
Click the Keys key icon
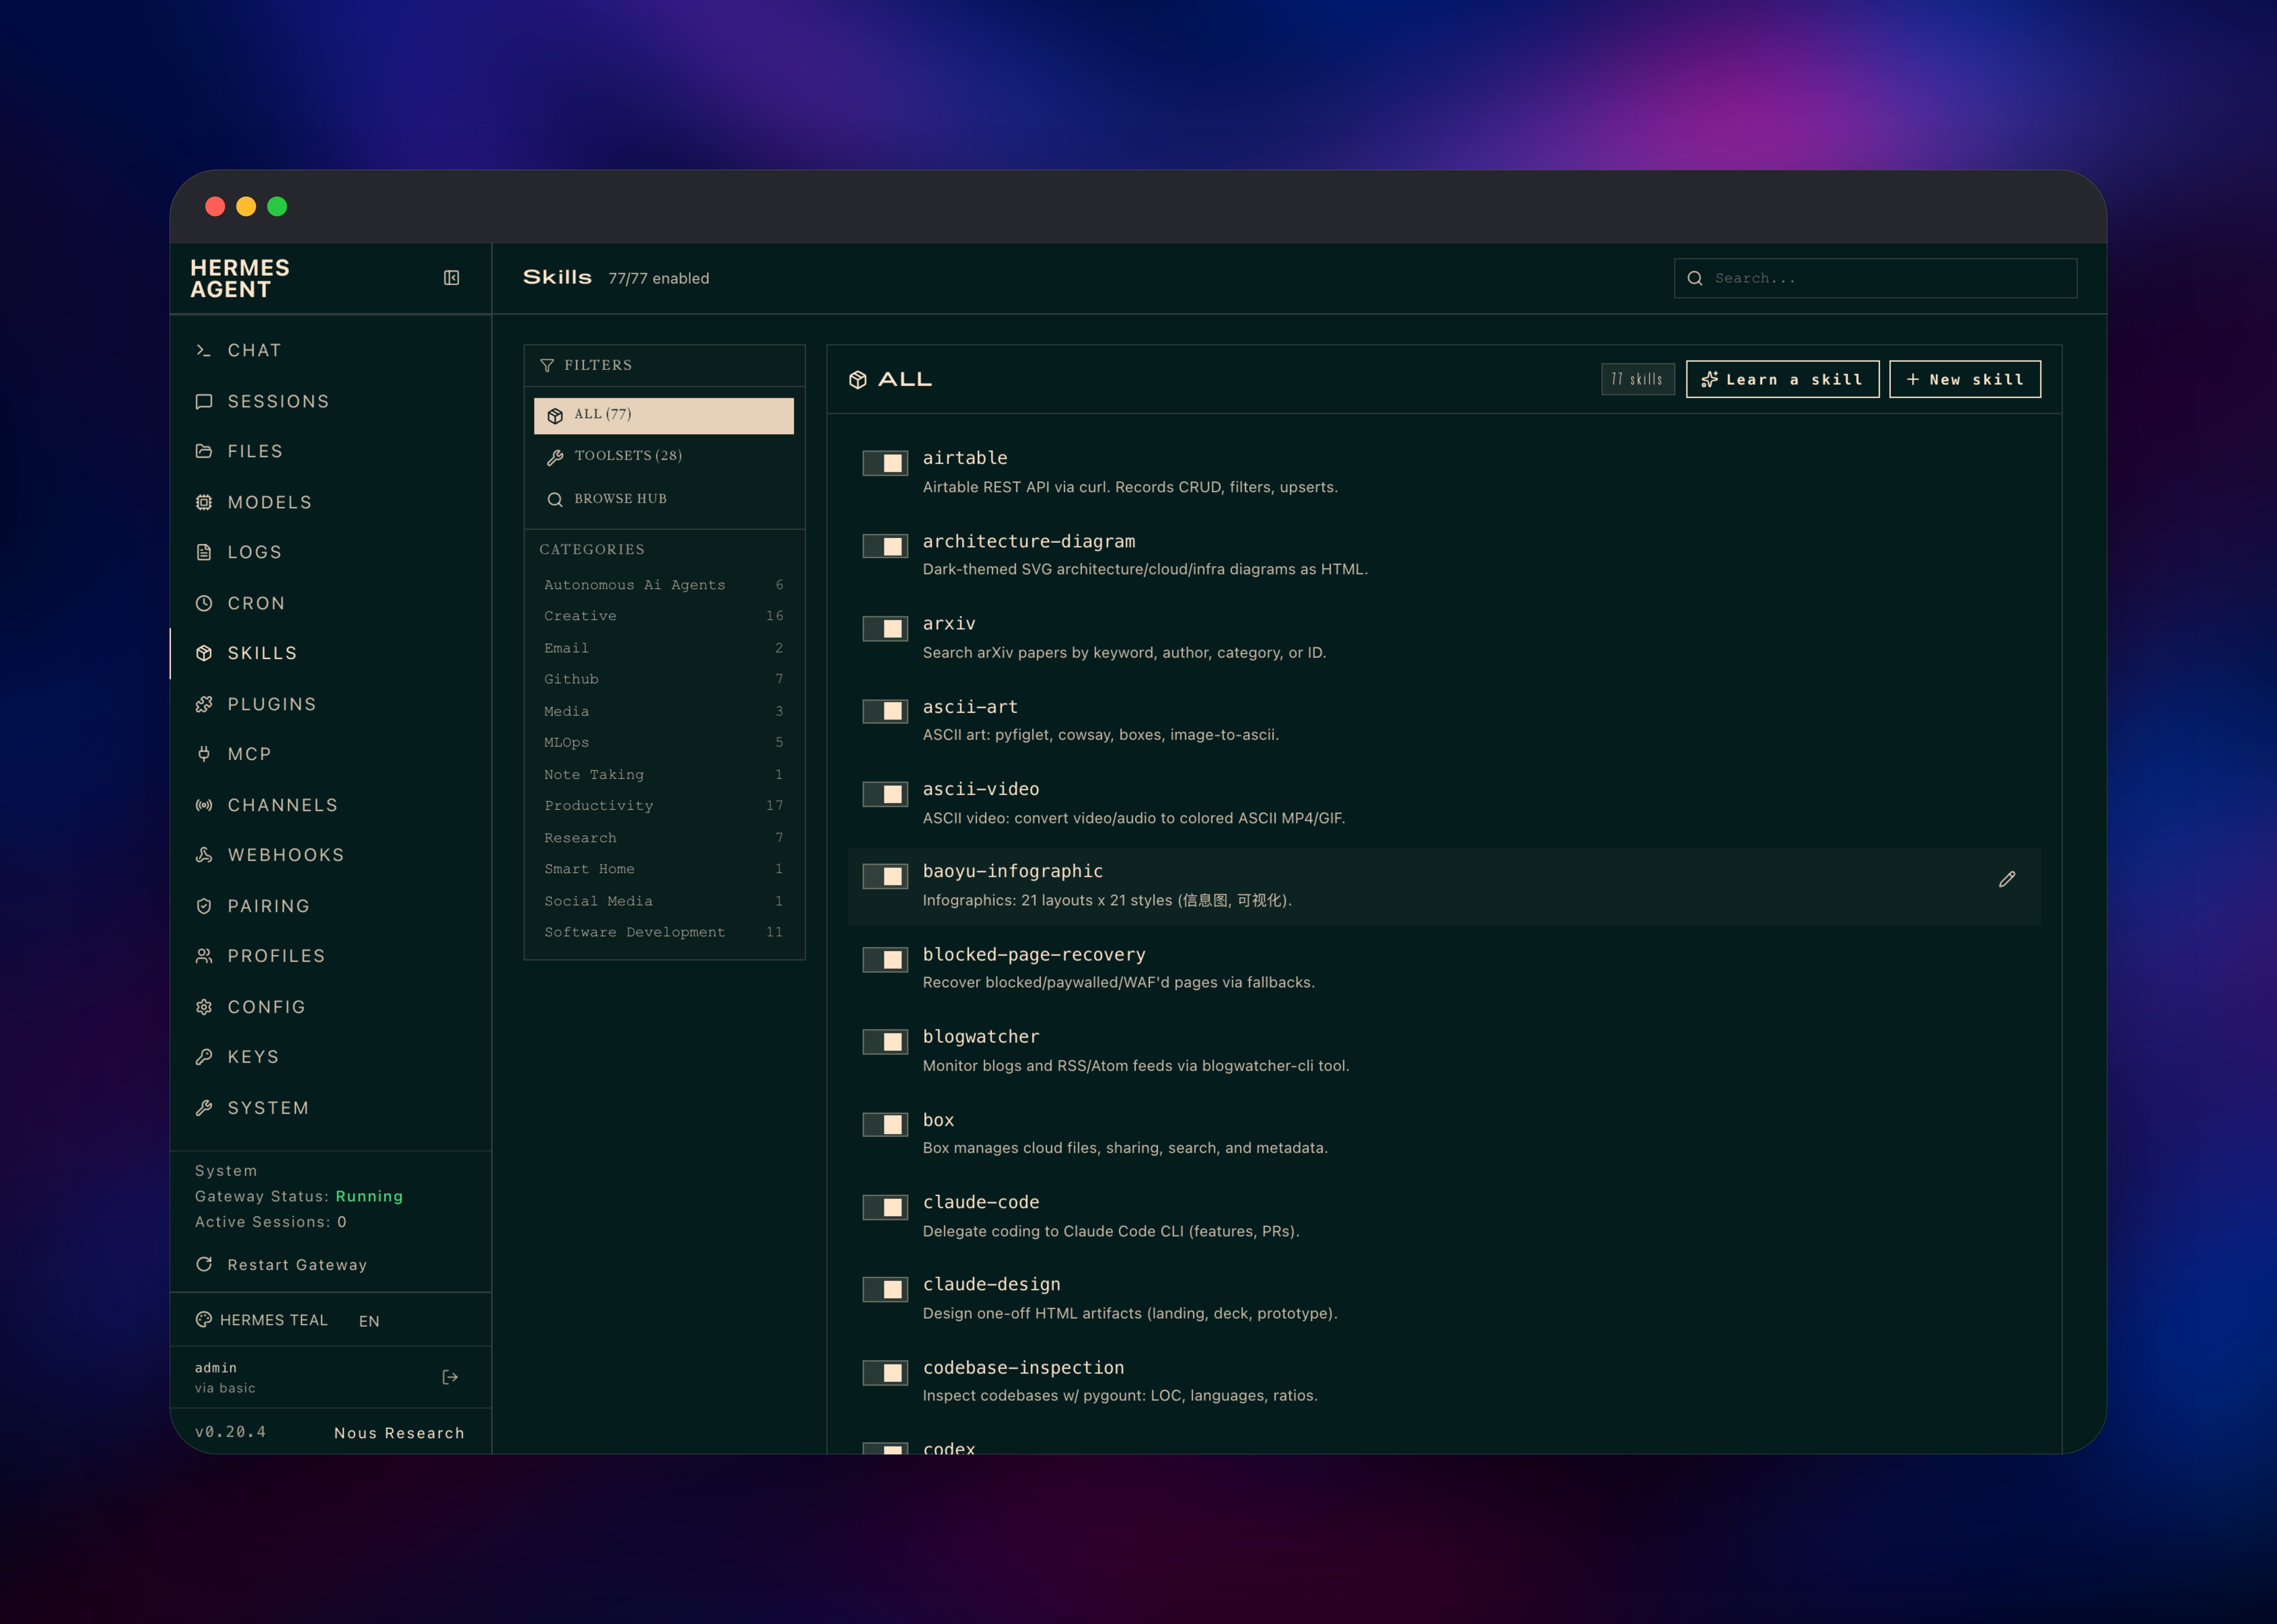[x=204, y=1057]
